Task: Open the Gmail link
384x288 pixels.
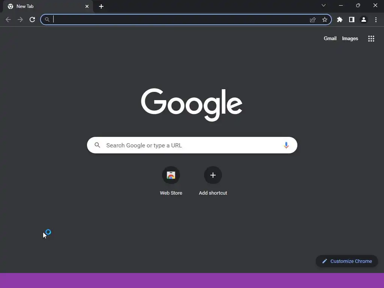Action: (x=330, y=39)
